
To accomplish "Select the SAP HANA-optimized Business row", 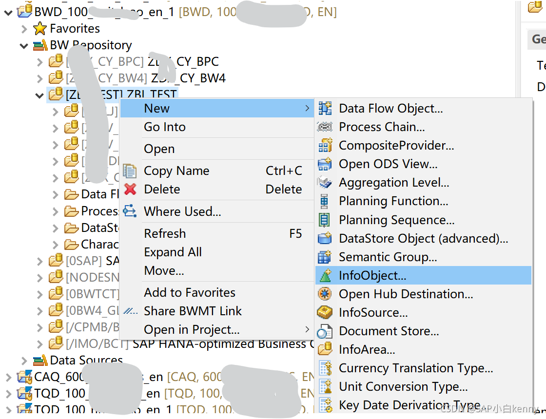I will [181, 344].
